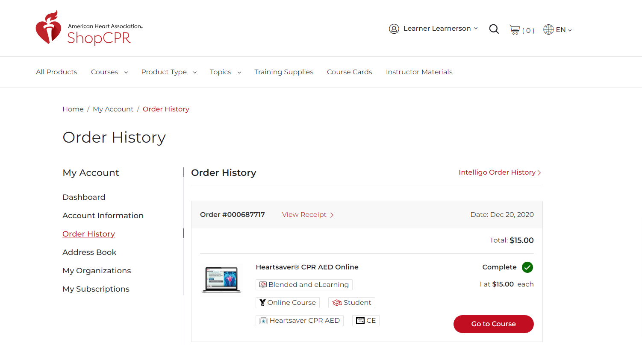The width and height of the screenshot is (642, 345).
Task: Expand the Learner Learnerson account dropdown
Action: (440, 29)
